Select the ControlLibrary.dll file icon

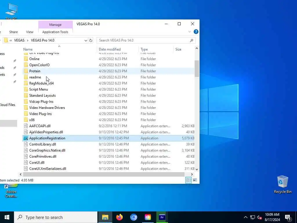[x=26, y=144]
